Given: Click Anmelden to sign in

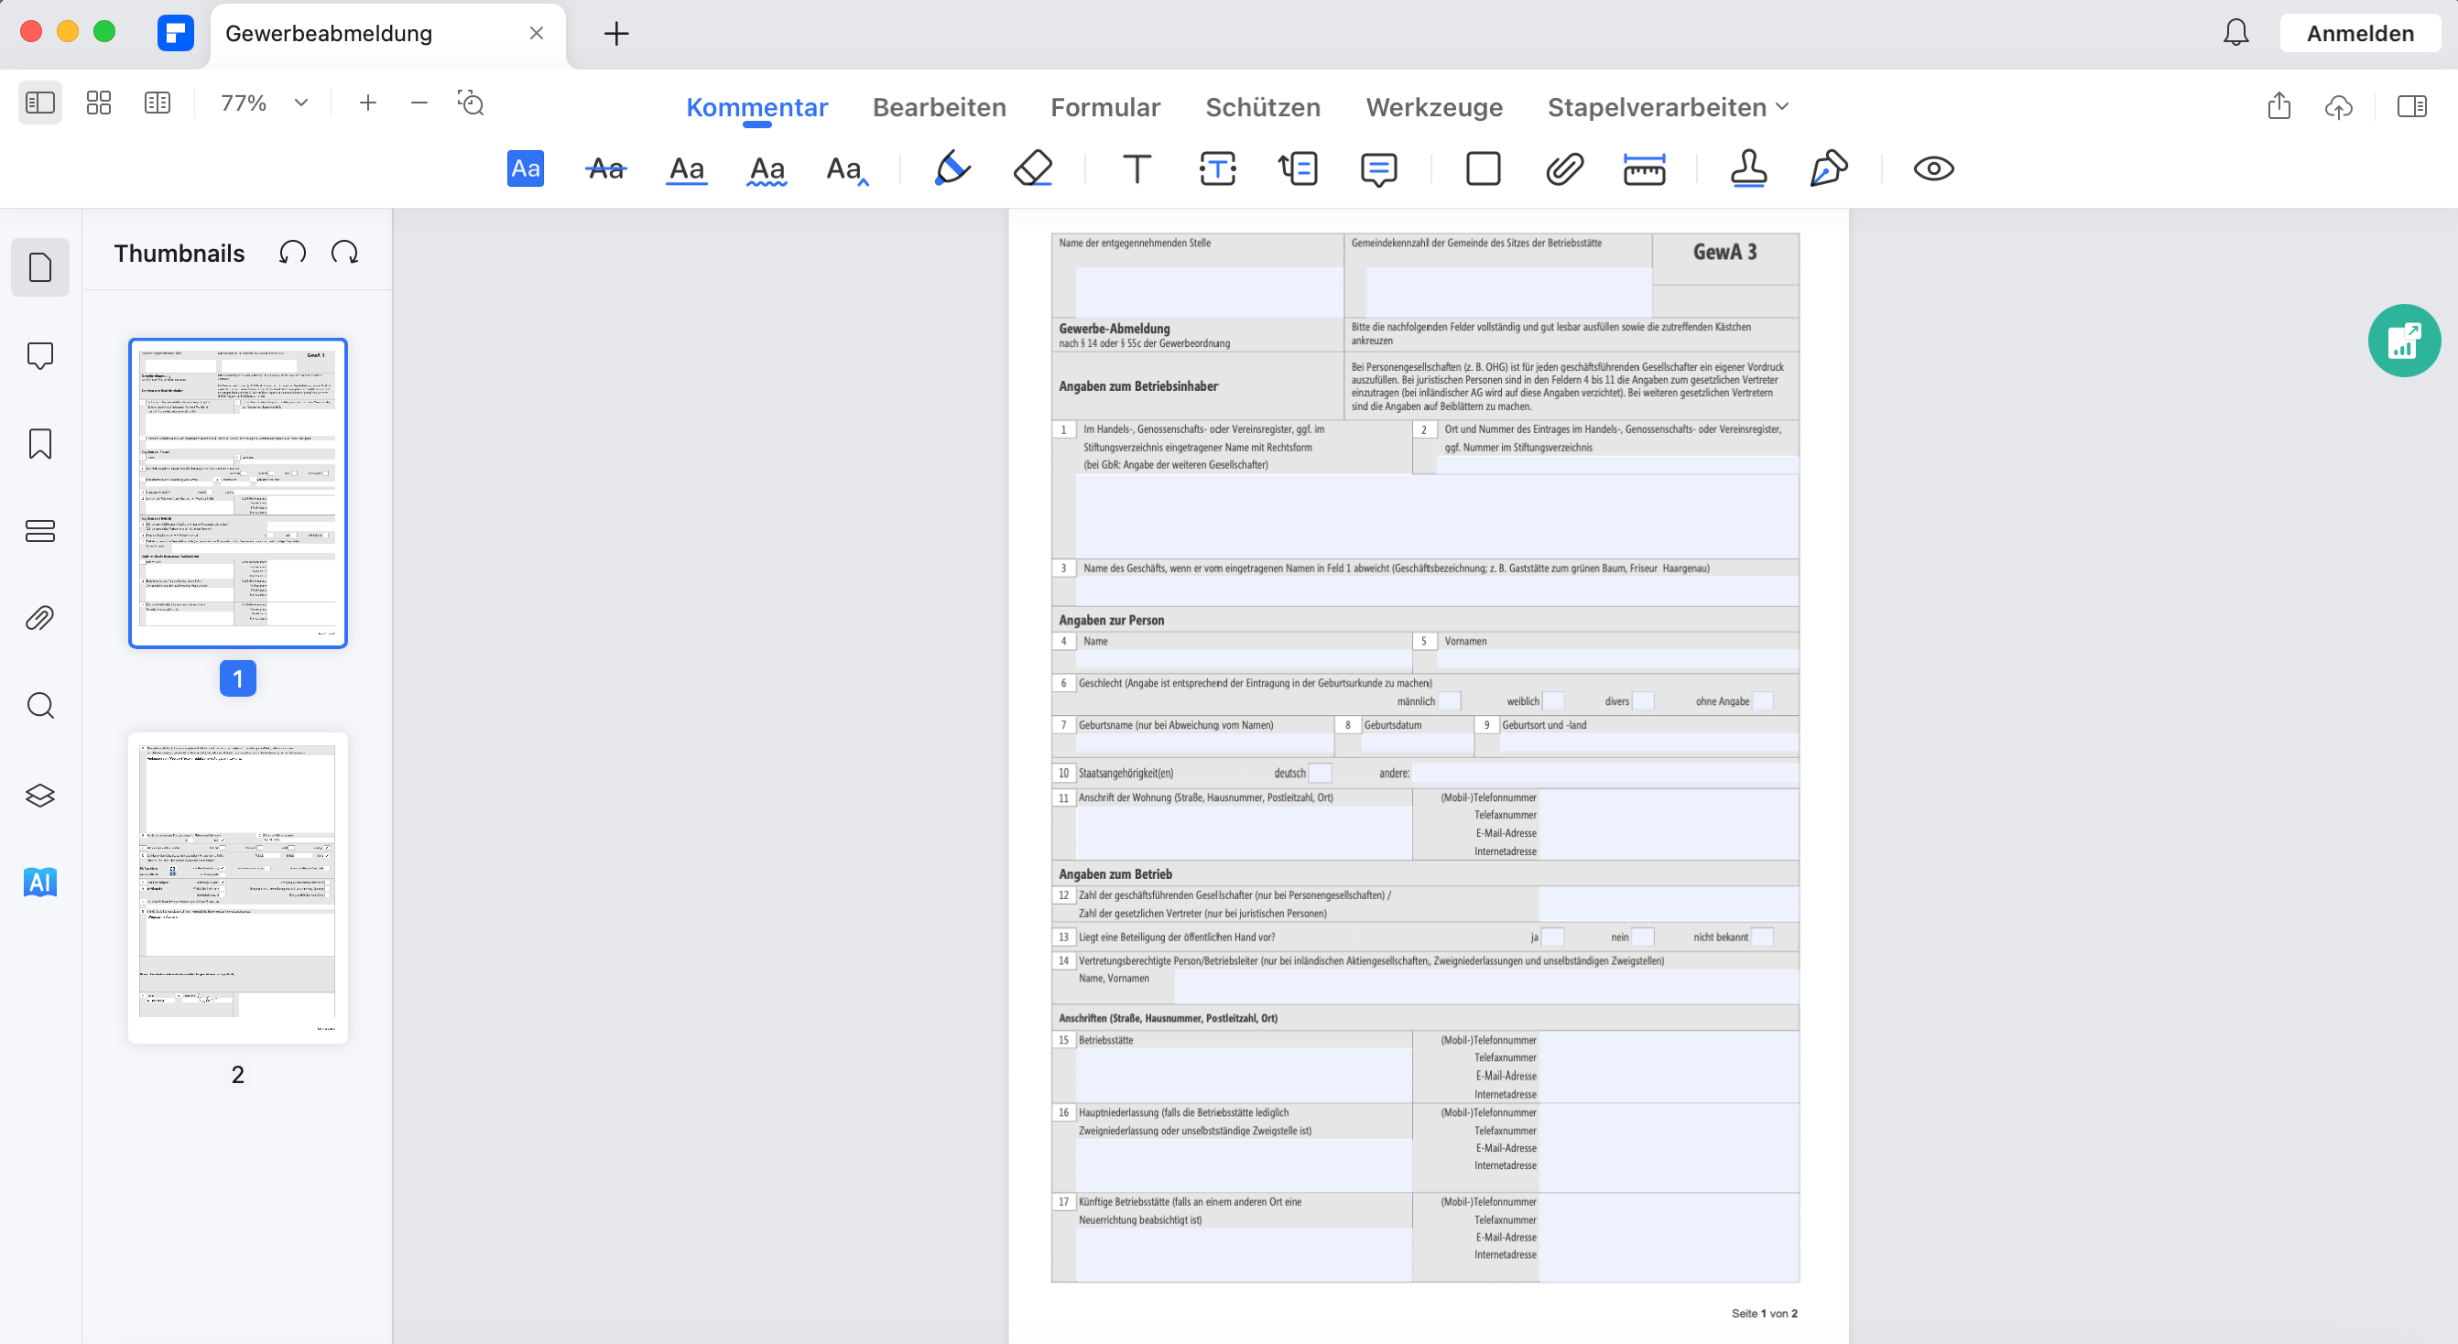Looking at the screenshot, I should [2359, 31].
